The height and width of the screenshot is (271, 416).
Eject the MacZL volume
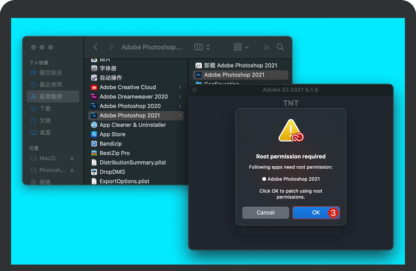(72, 158)
